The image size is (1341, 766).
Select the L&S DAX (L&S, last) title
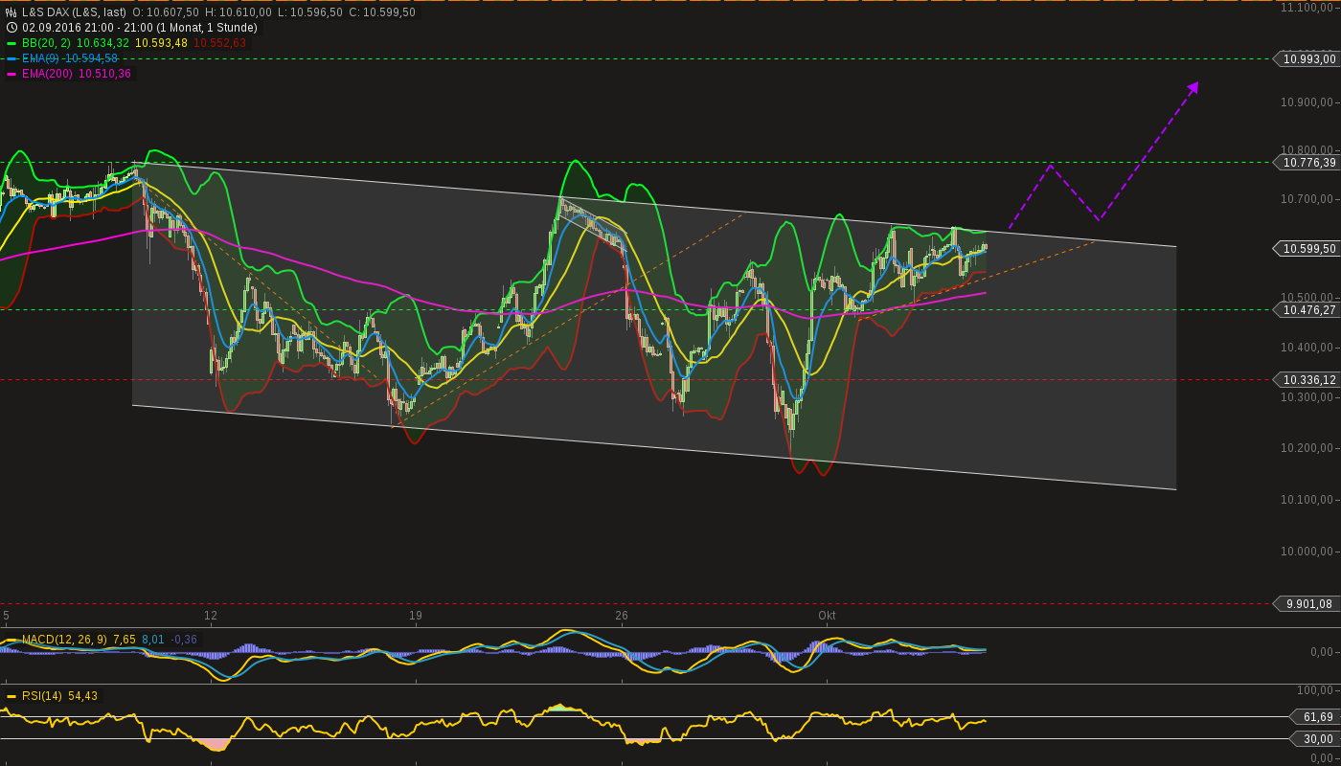[74, 12]
